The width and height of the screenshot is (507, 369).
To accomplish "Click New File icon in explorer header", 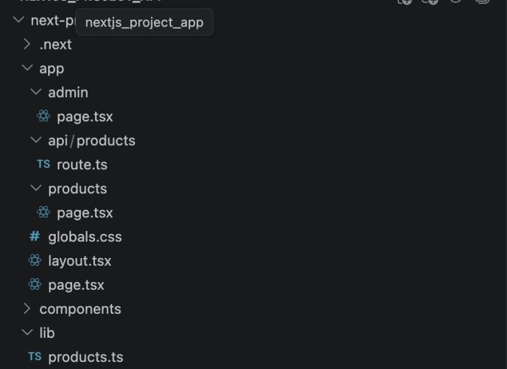I will (405, 2).
